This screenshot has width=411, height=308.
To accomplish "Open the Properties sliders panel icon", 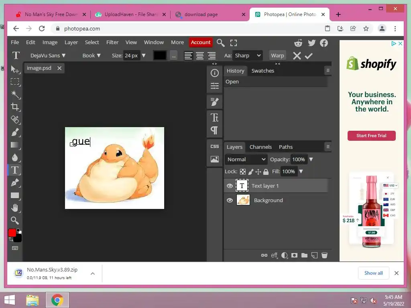I will (215, 86).
